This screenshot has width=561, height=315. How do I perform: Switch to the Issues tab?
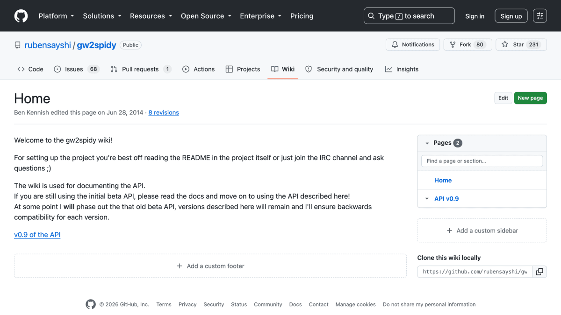(x=77, y=69)
